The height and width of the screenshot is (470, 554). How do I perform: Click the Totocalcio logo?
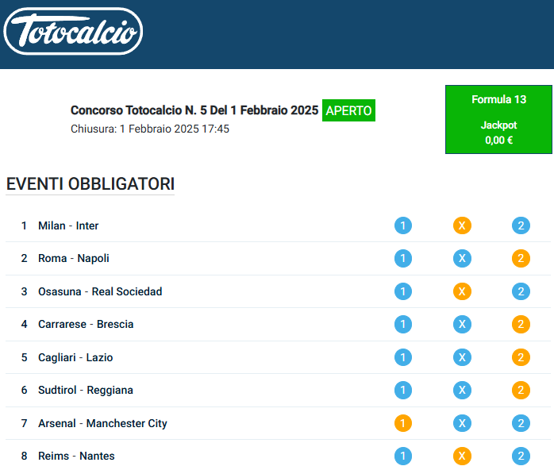(73, 33)
